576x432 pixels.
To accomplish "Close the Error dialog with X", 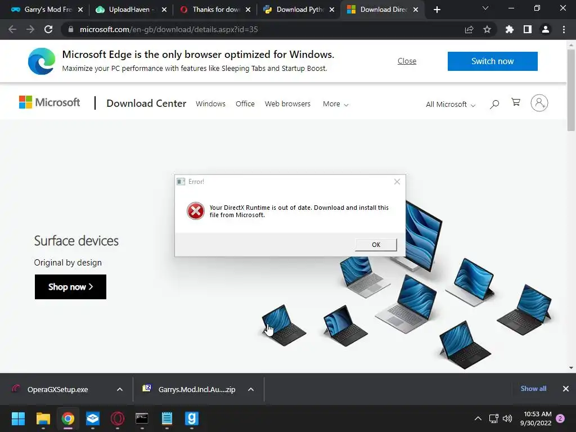I will point(397,182).
